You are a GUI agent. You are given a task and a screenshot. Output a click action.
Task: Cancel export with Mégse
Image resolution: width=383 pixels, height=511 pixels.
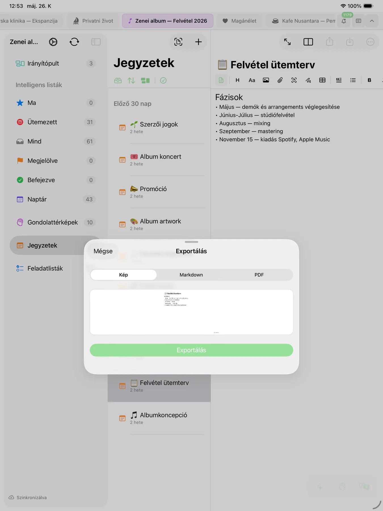103,251
